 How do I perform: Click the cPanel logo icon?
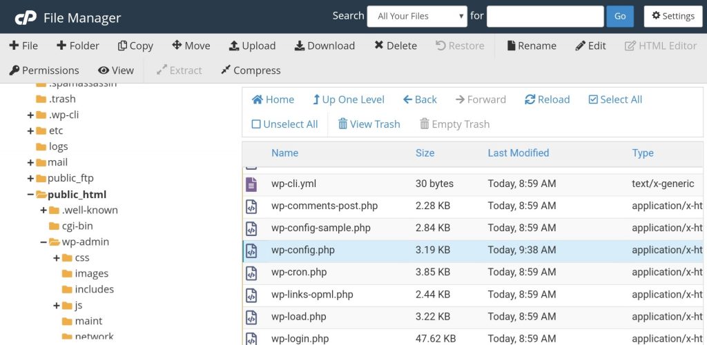(26, 17)
